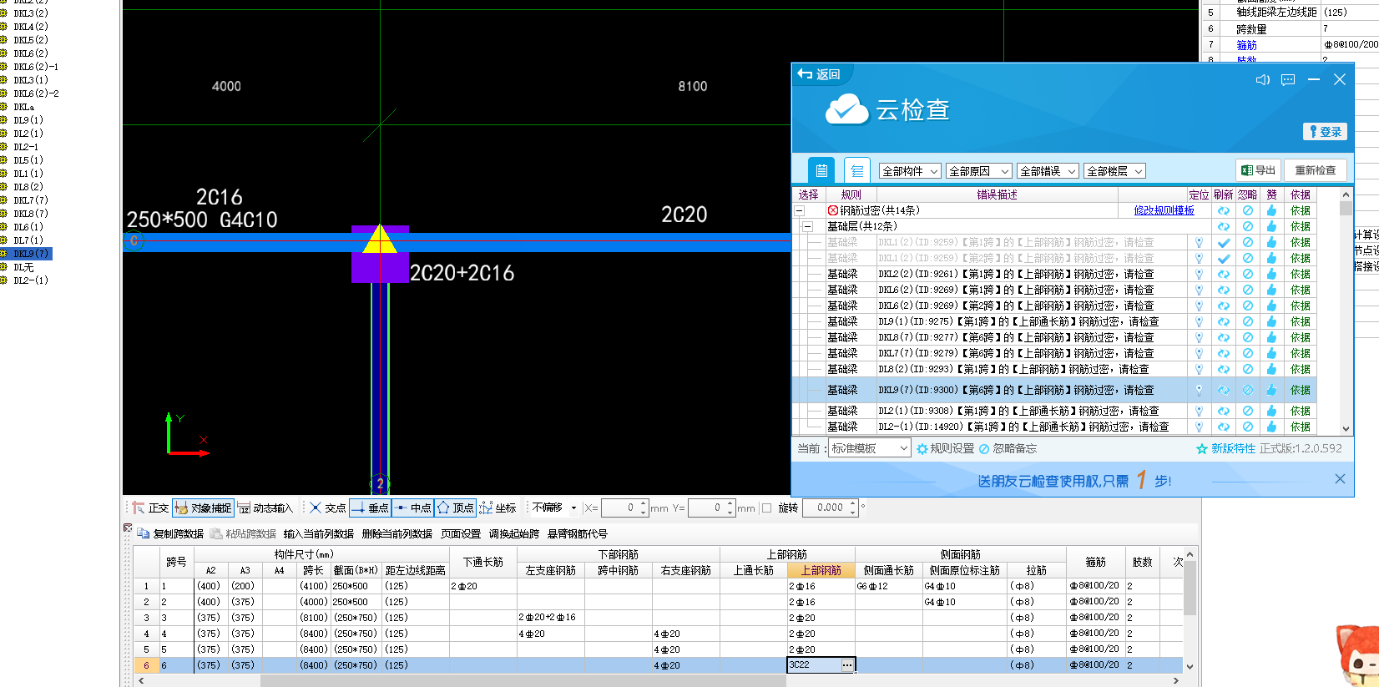Open the 全部错误 dropdown

[x=1048, y=171]
